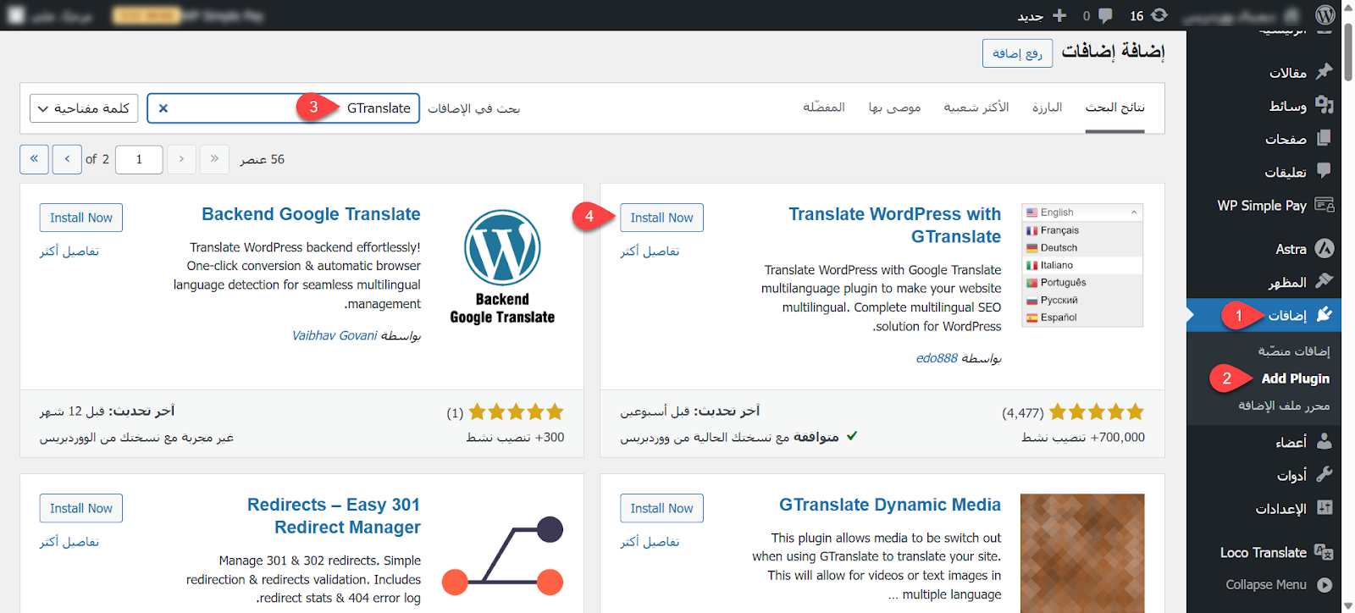Open GTranslate Dynamic Media title link
Image resolution: width=1355 pixels, height=613 pixels.
890,505
